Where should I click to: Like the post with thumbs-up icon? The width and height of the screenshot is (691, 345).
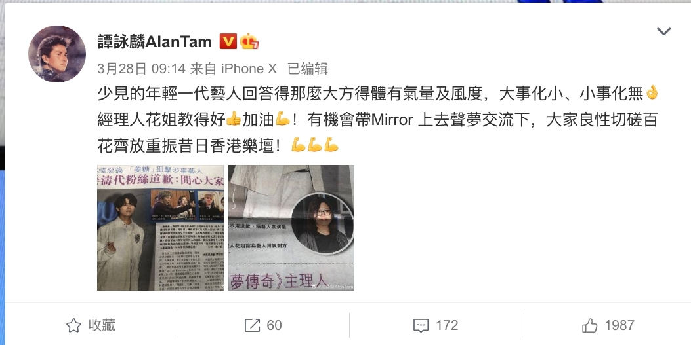tap(590, 325)
